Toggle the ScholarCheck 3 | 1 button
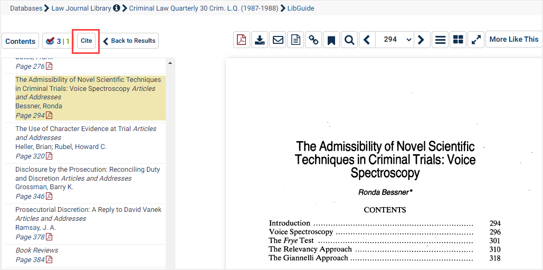Screen dimensions: 543x270 click(x=58, y=41)
